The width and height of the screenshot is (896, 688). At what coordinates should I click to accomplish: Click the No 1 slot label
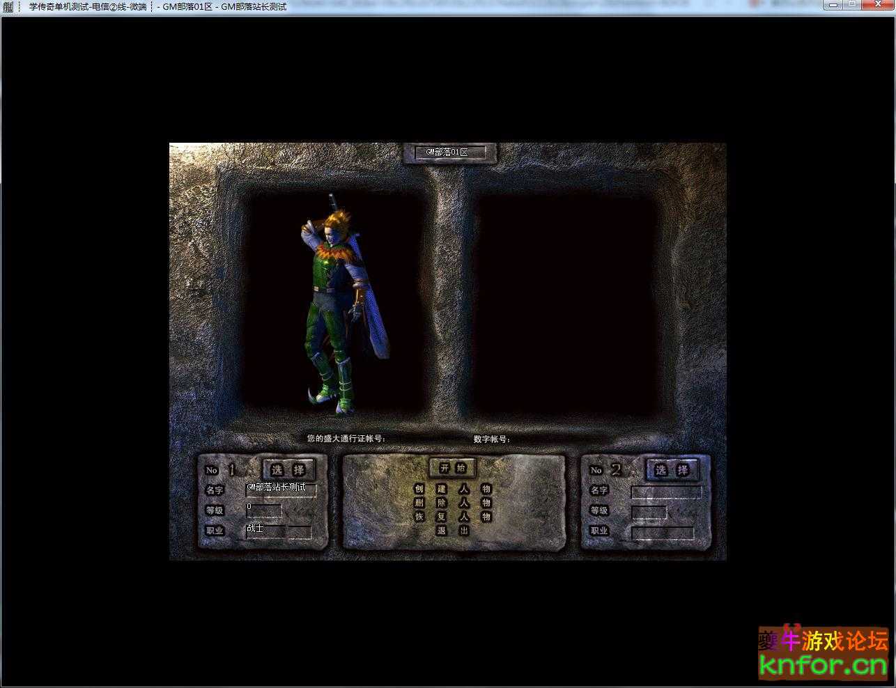220,469
